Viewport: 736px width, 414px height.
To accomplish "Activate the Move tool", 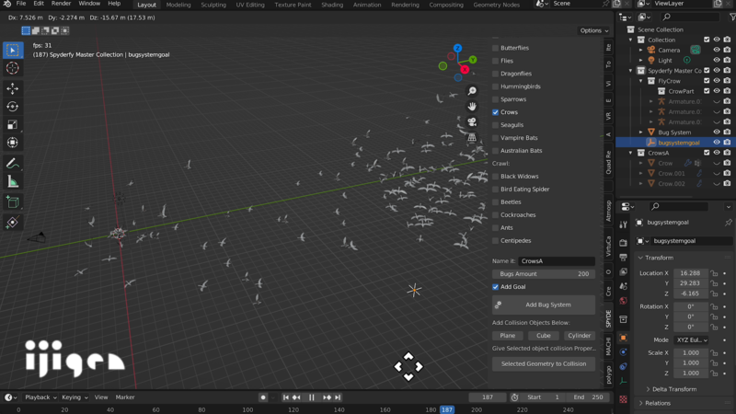I will pyautogui.click(x=13, y=88).
